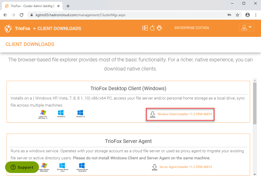Download Server Agent Installer 11.2.2996.46814
The width and height of the screenshot is (261, 176).
186,167
